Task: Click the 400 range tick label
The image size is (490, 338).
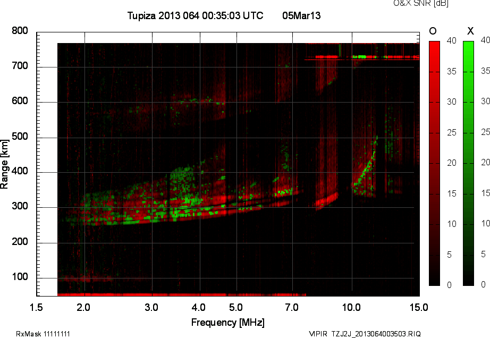Action: (x=20, y=171)
